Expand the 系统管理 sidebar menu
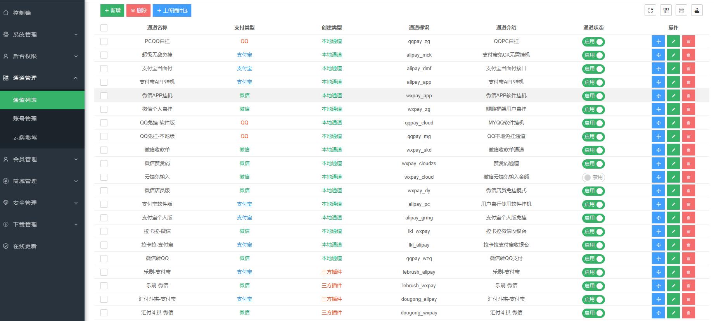Viewport: 714px width, 321px height. click(x=42, y=35)
